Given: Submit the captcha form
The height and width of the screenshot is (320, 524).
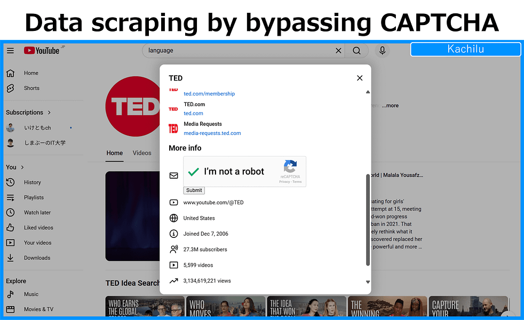Looking at the screenshot, I should click(x=194, y=190).
